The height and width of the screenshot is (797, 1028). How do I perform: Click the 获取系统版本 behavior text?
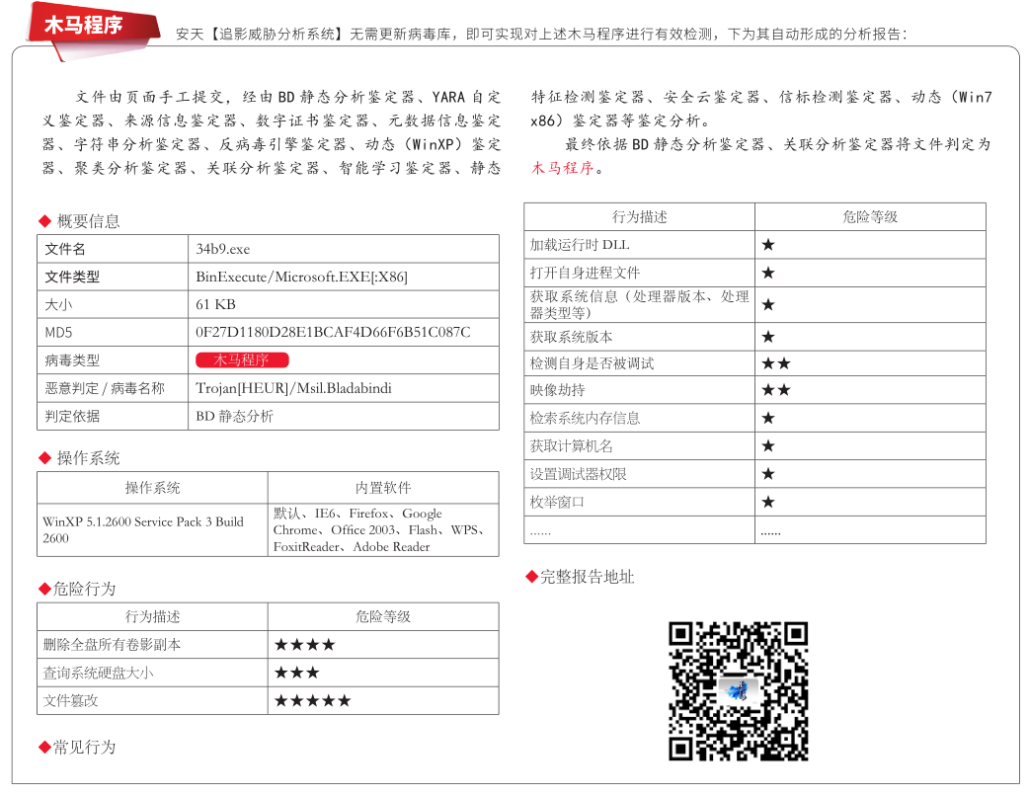(571, 337)
